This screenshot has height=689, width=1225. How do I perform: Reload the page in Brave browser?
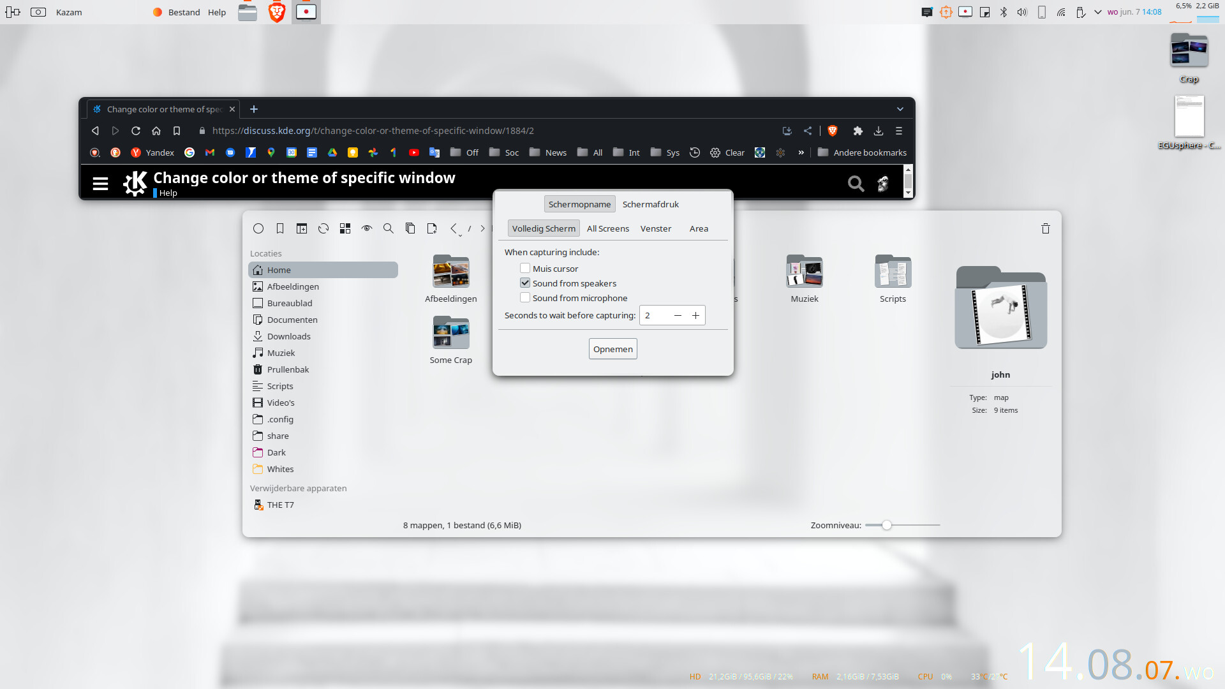tap(136, 131)
